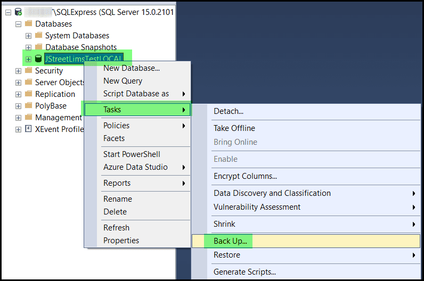Open the Restore submenu
This screenshot has height=281, width=424.
click(306, 255)
